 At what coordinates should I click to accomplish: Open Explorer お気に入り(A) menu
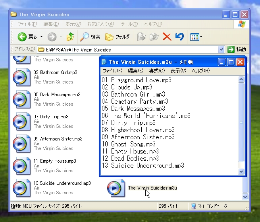pos(101,24)
